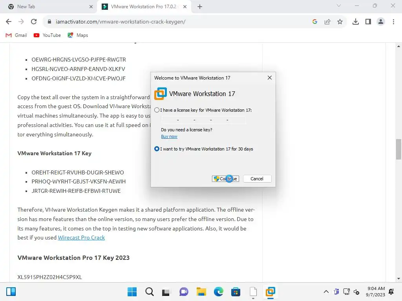Screen dimensions: 402x301
Task: Launch Microsoft Edge from taskbar
Action: [218, 292]
